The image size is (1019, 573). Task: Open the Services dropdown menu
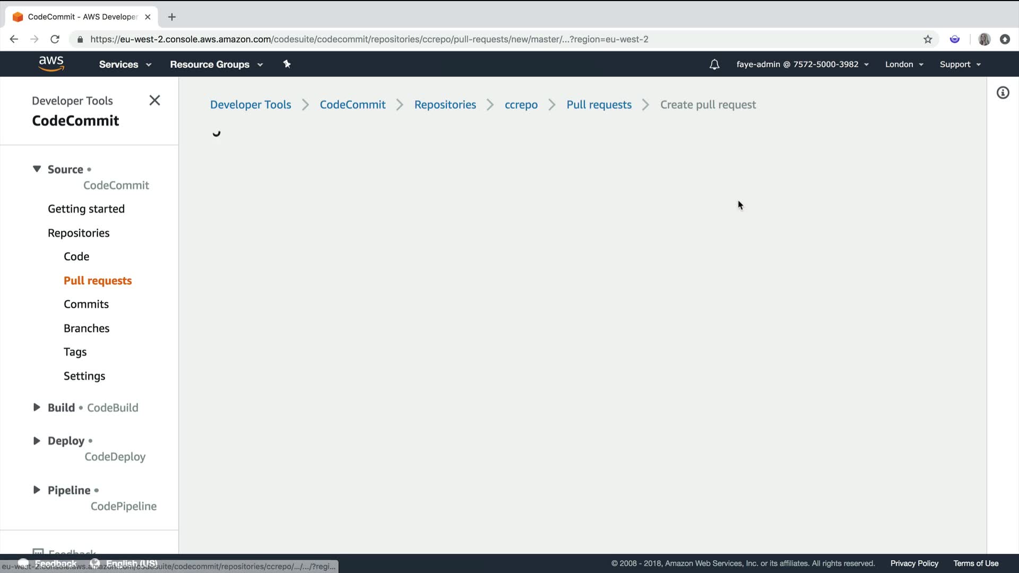click(125, 64)
